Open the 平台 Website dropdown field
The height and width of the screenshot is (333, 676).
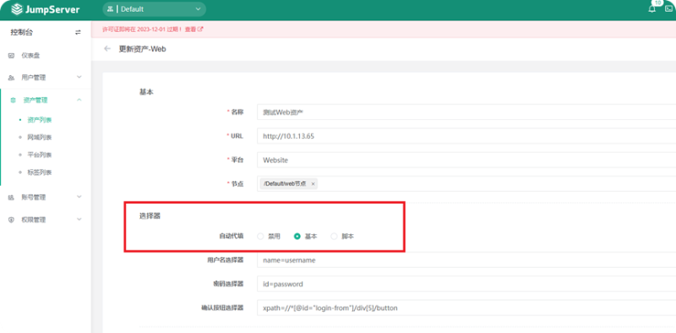pos(466,160)
